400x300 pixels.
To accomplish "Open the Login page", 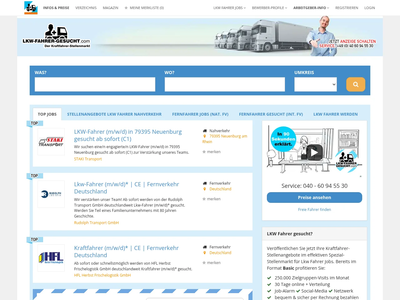I will [x=370, y=8].
